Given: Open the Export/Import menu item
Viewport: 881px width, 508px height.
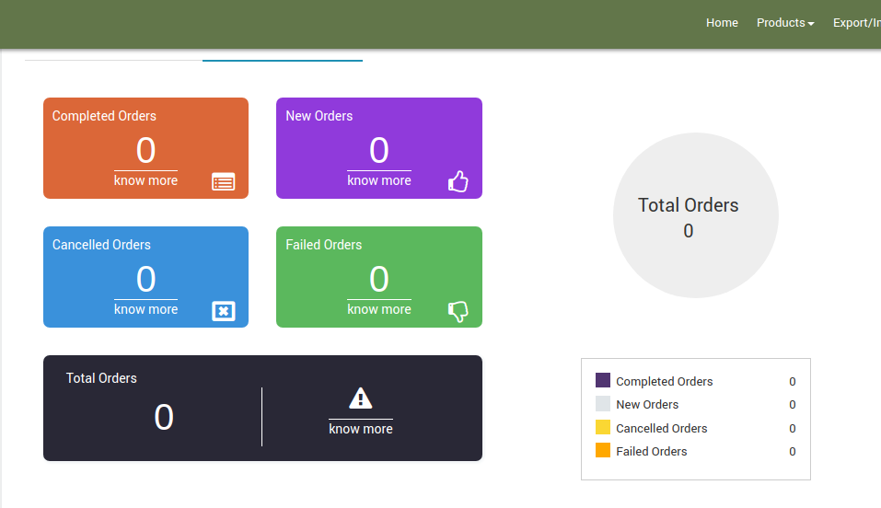Looking at the screenshot, I should [856, 23].
